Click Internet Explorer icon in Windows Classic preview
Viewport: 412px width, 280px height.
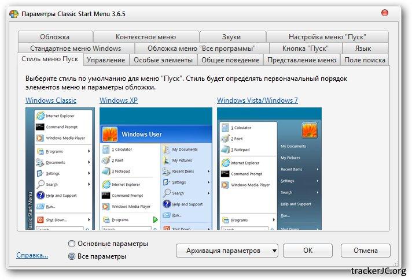tap(40, 115)
